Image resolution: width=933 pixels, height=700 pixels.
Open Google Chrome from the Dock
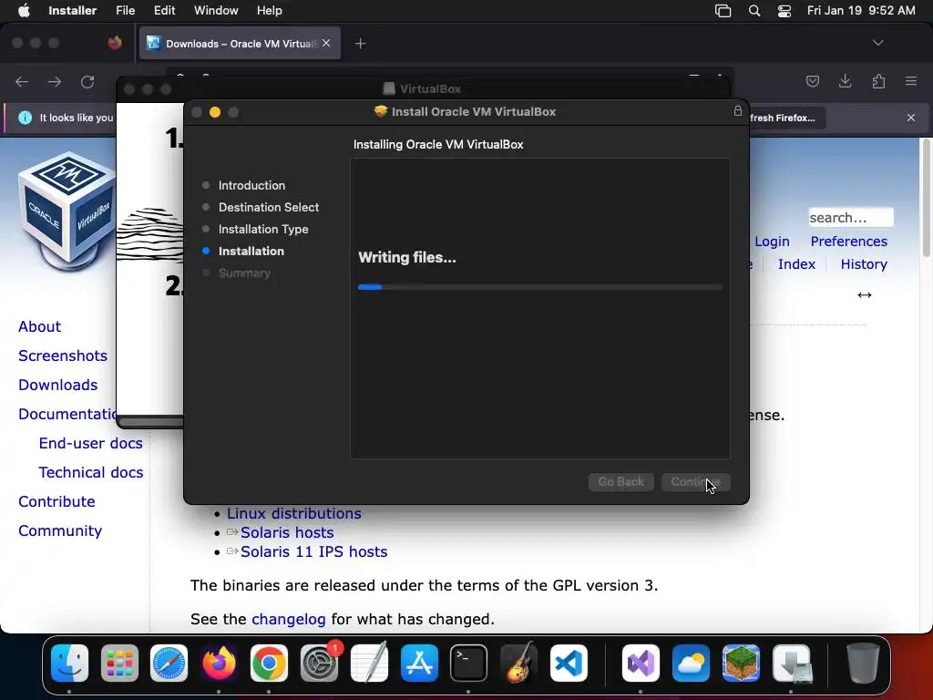pyautogui.click(x=269, y=663)
